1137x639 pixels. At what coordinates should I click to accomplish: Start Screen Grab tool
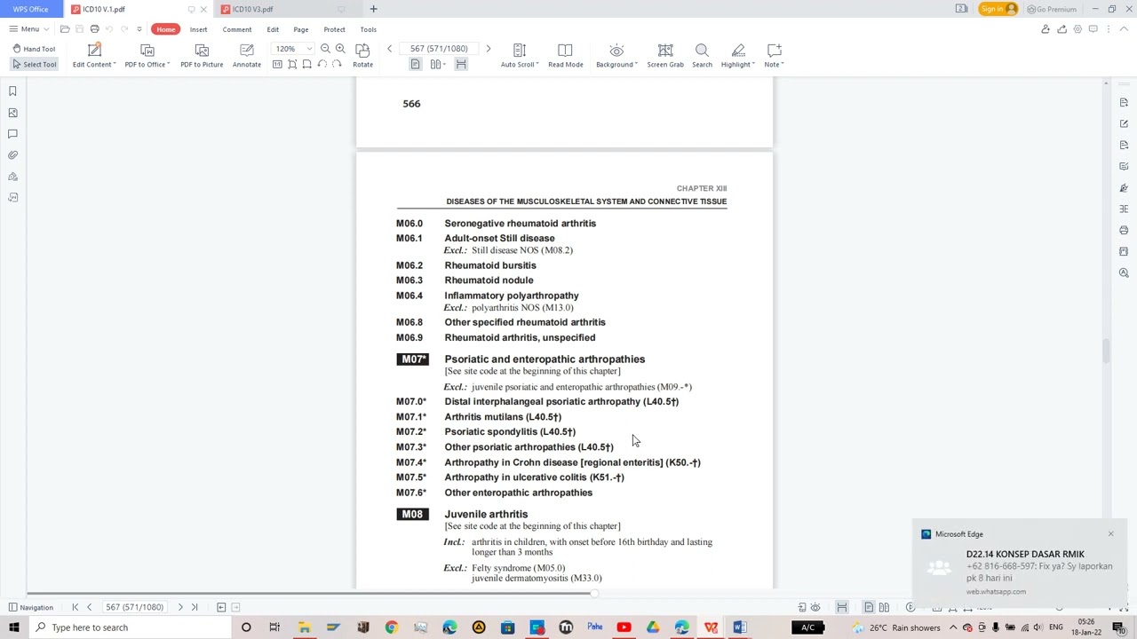(x=665, y=56)
